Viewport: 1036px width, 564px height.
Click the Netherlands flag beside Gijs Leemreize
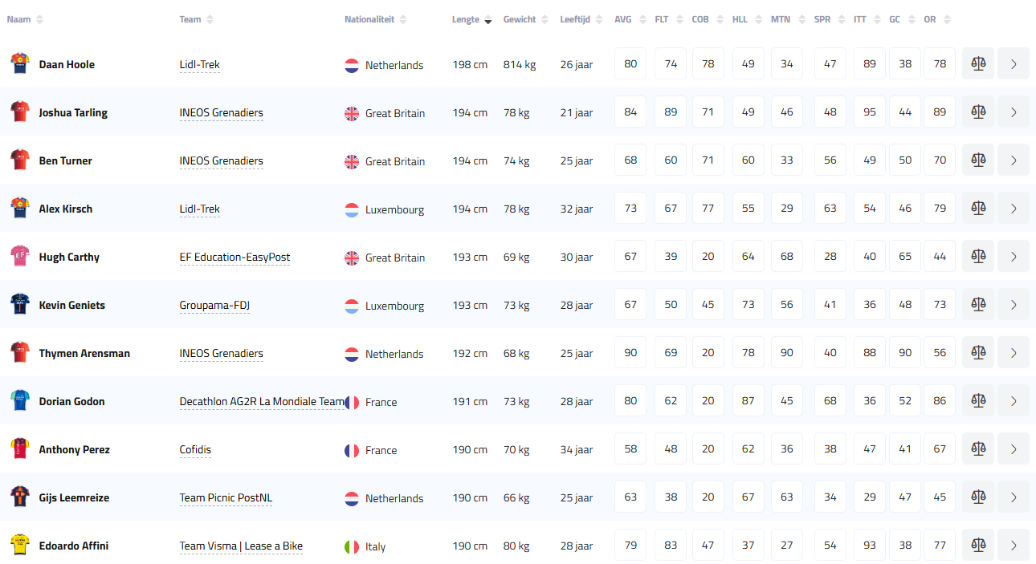click(352, 498)
